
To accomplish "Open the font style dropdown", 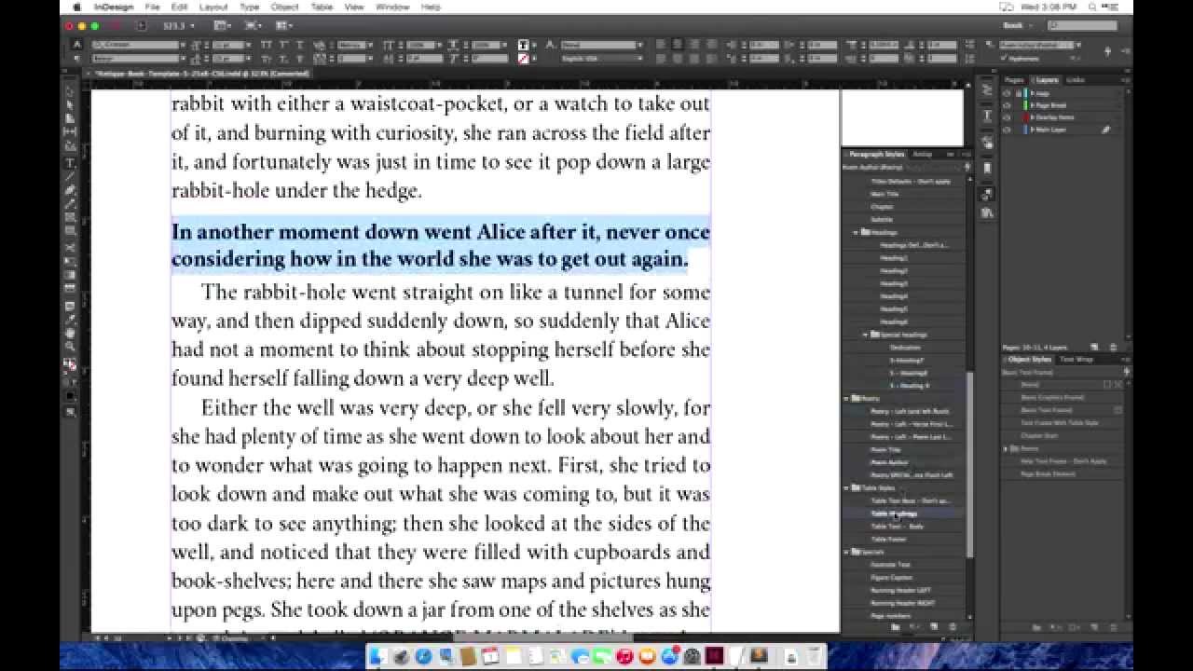I will (184, 58).
